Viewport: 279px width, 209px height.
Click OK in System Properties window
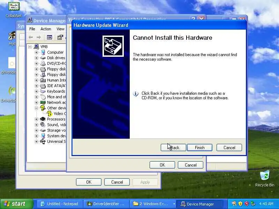pos(89,182)
